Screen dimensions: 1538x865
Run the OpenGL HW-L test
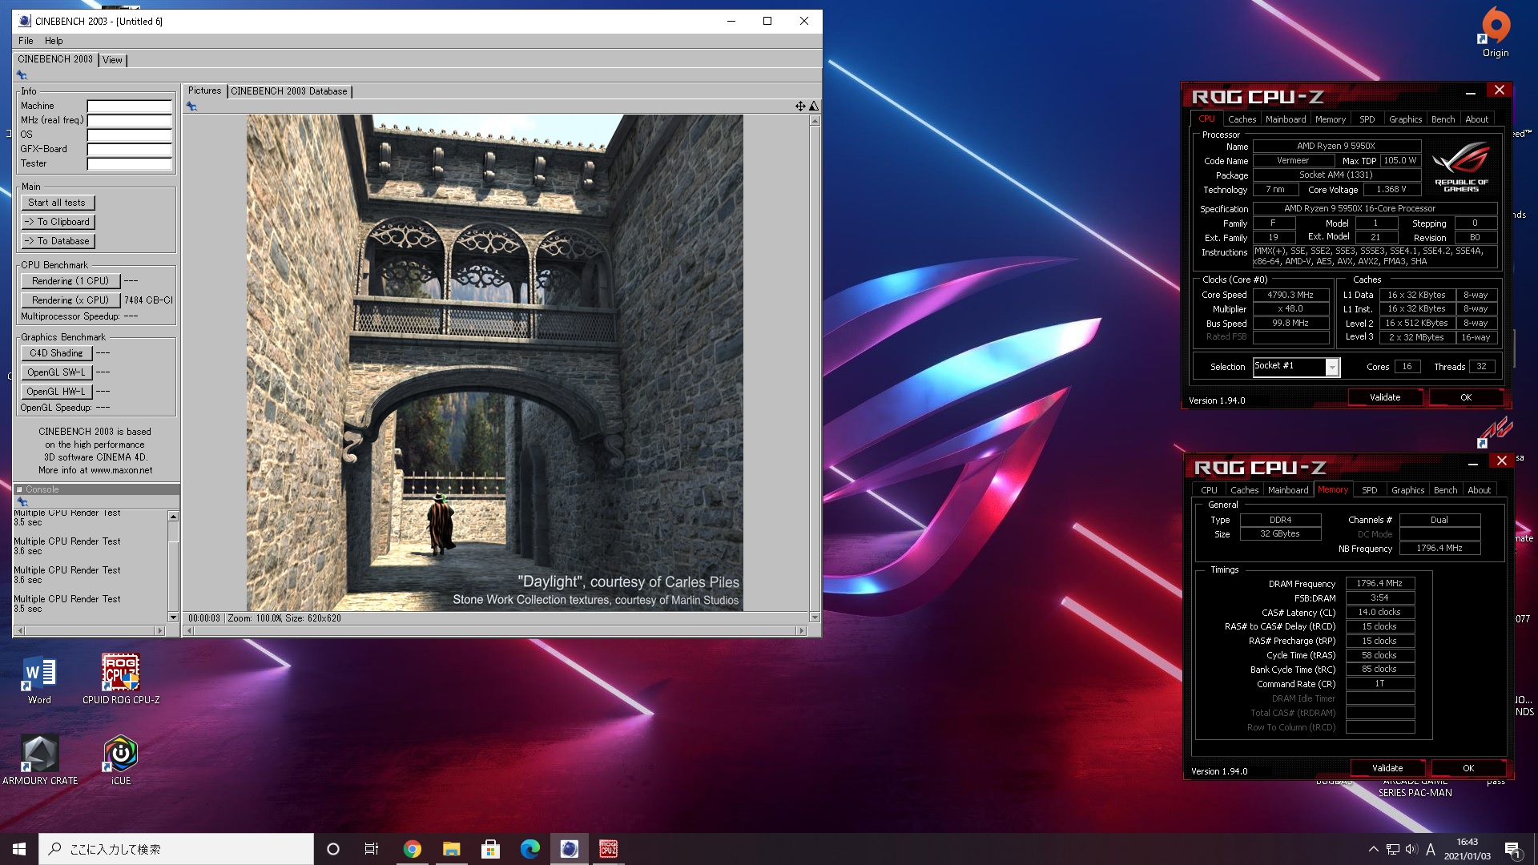57,392
